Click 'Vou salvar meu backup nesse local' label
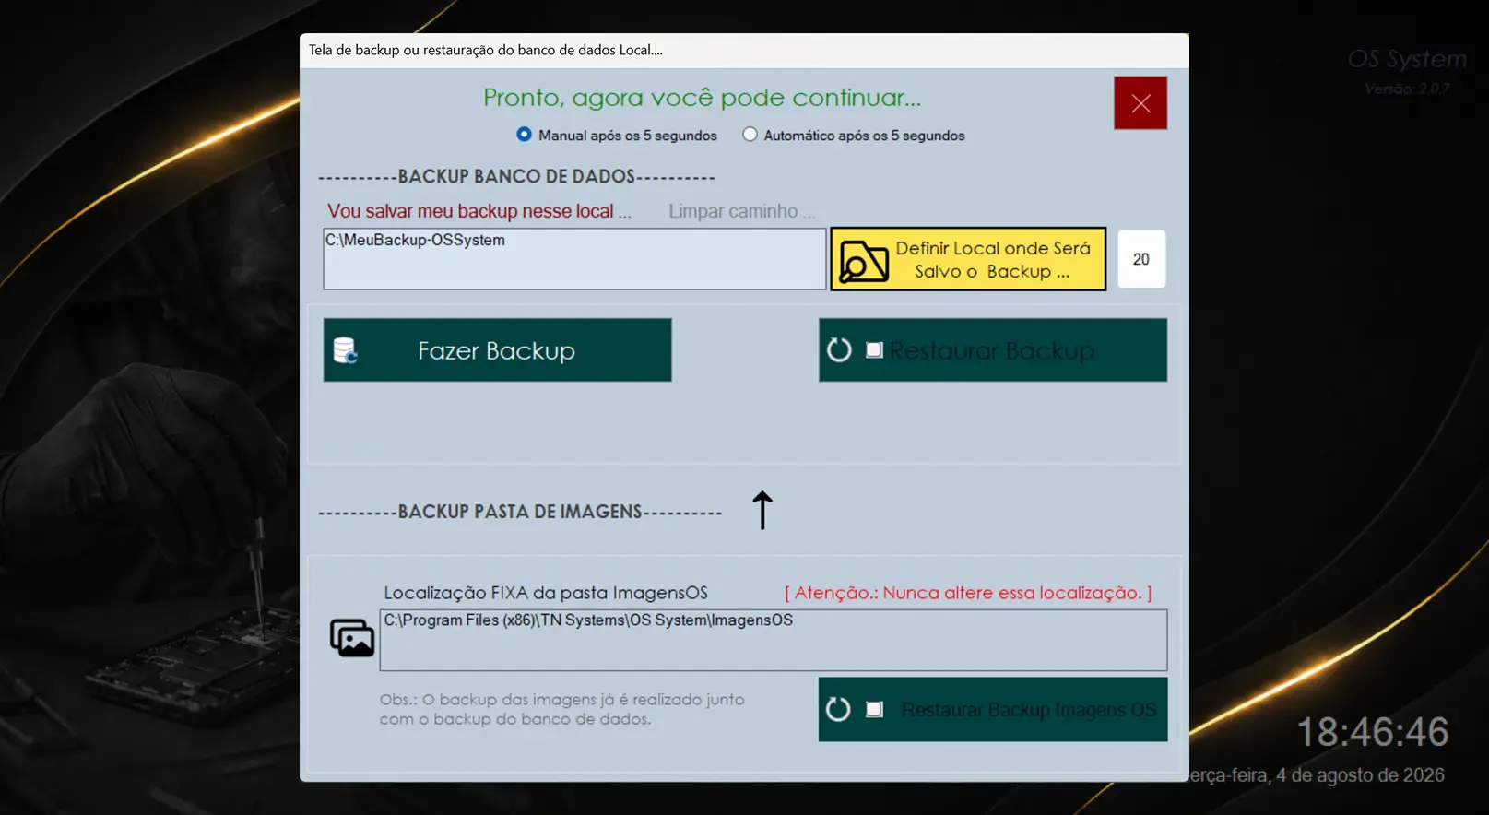 [x=479, y=211]
